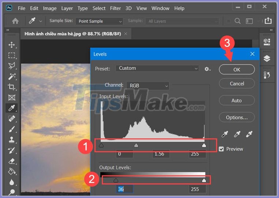Screen dimensions: 279x198
Task: Open the File menu
Action: click(x=22, y=8)
